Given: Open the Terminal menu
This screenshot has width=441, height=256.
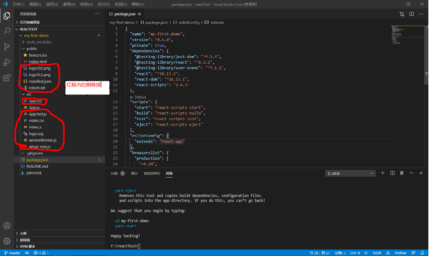Looking at the screenshot, I should [120, 4].
